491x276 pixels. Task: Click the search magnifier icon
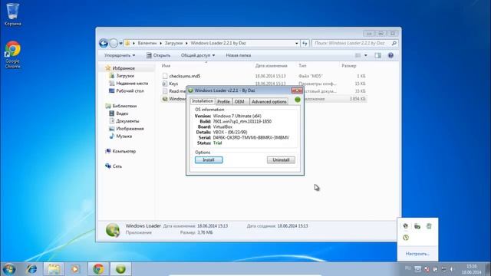394,43
